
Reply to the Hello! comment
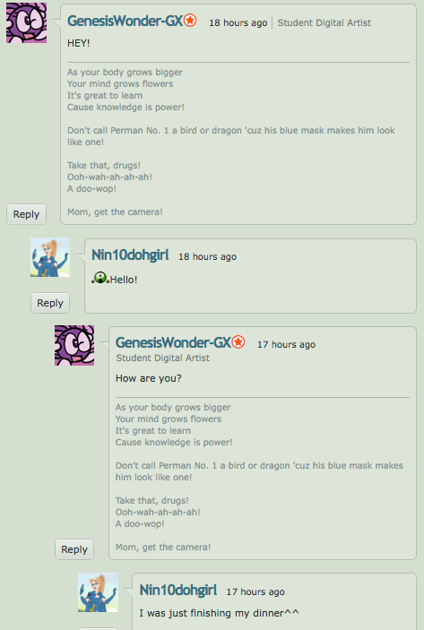pyautogui.click(x=50, y=303)
